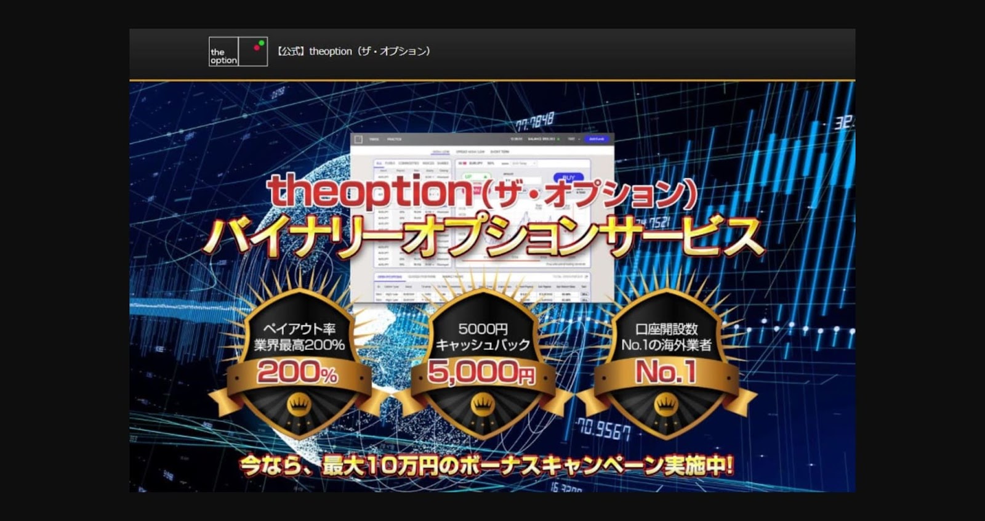The image size is (985, 521).
Task: Click the crown emblem on the No.1 badge
Action: click(x=666, y=405)
